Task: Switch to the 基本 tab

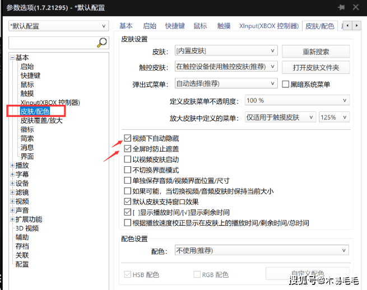Action: (x=126, y=26)
